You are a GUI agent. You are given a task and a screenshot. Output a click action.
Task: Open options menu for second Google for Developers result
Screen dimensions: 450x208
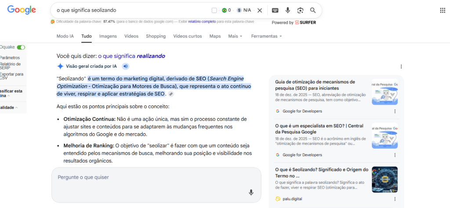tap(395, 155)
